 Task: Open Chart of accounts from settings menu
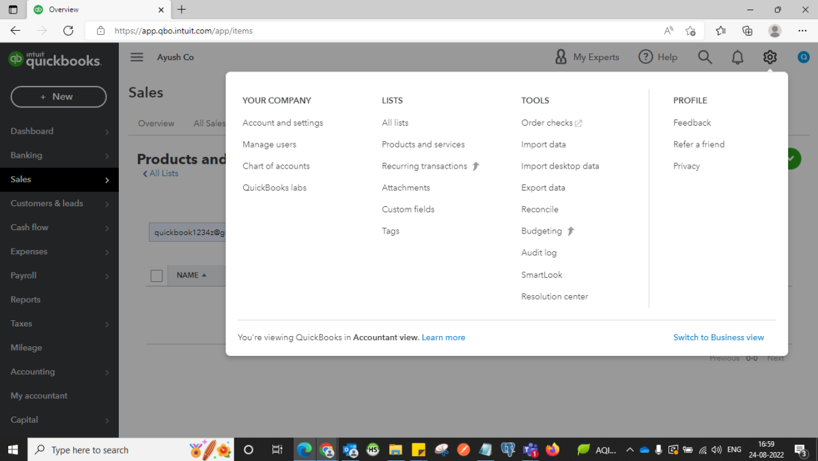point(276,166)
